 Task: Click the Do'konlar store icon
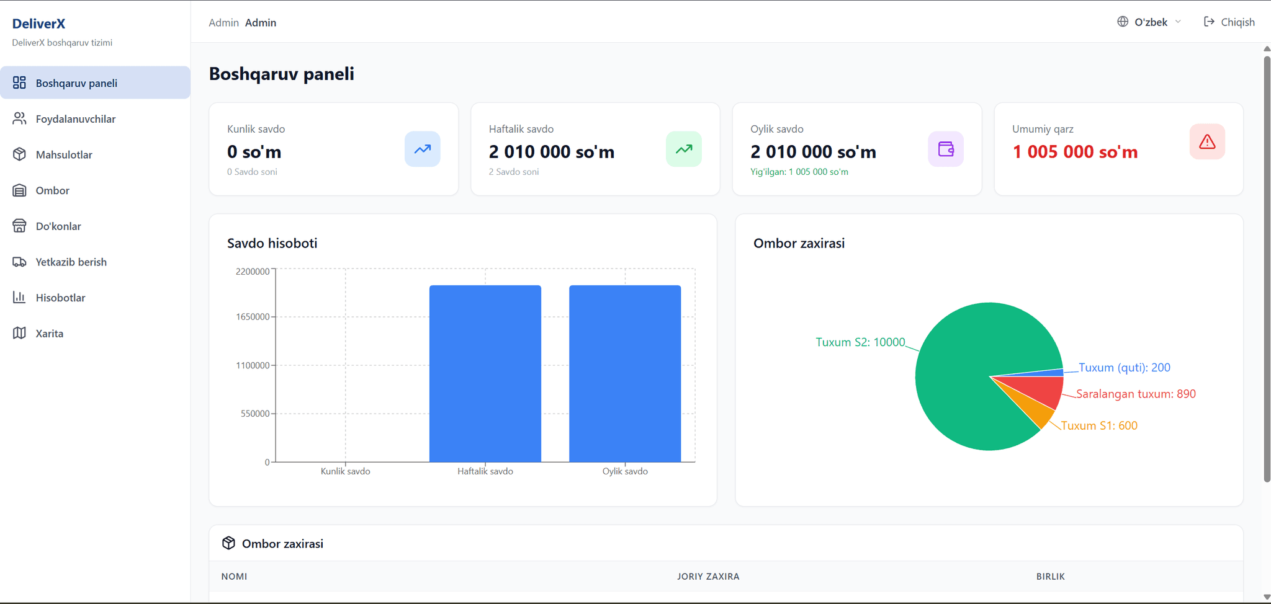pos(19,226)
